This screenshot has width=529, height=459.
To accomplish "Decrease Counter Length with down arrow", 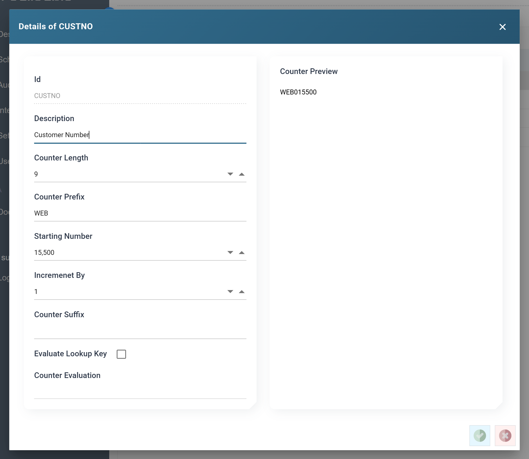I will coord(230,174).
